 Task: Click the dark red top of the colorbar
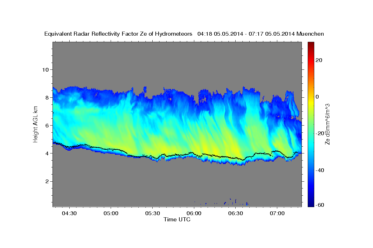(x=311, y=44)
